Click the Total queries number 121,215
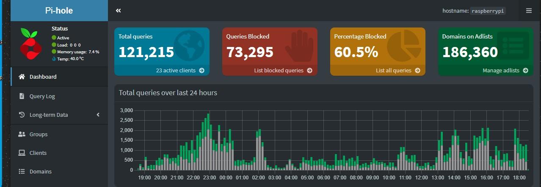This screenshot has width=541, height=187. 146,52
